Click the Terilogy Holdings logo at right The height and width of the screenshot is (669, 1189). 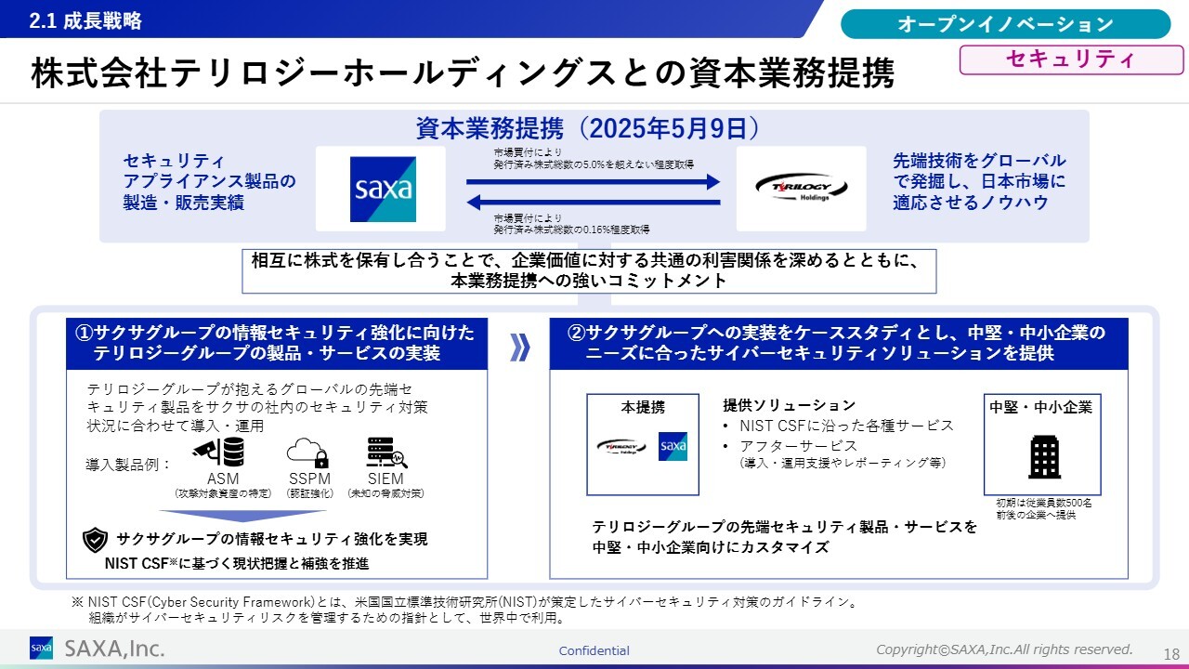[801, 189]
